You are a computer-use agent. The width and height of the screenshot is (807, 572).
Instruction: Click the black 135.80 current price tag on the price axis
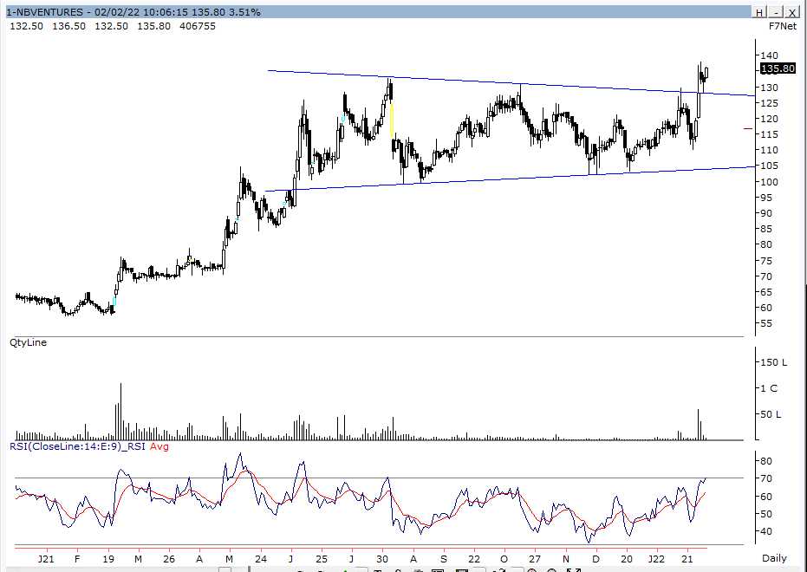[778, 68]
